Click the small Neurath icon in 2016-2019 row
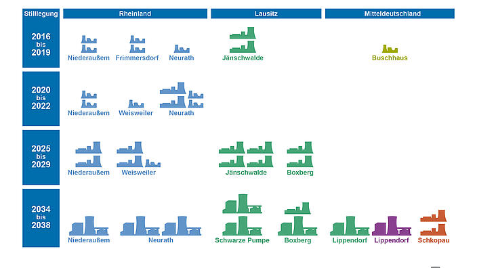 182,49
